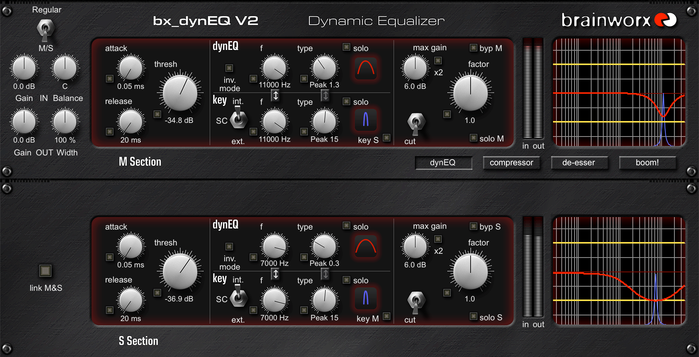This screenshot has width=699, height=357.
Task: Click the blue key filter shape icon in S Section
Action: [365, 298]
